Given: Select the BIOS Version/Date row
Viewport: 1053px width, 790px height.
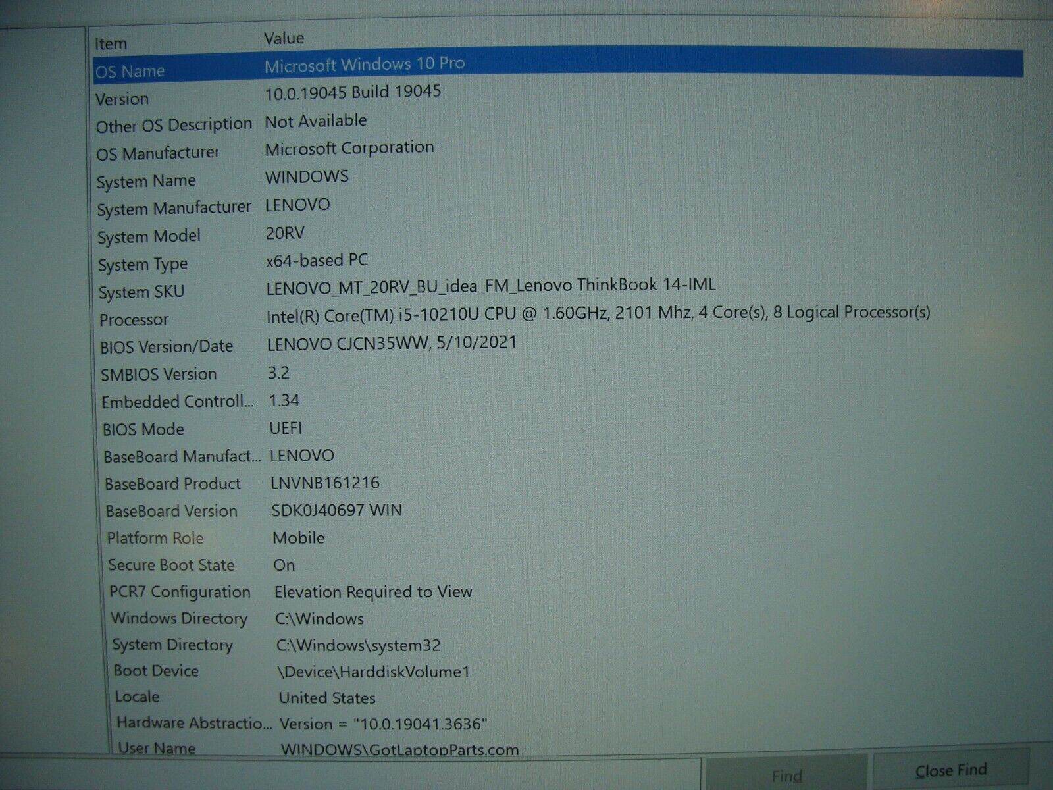Looking at the screenshot, I should tap(329, 342).
